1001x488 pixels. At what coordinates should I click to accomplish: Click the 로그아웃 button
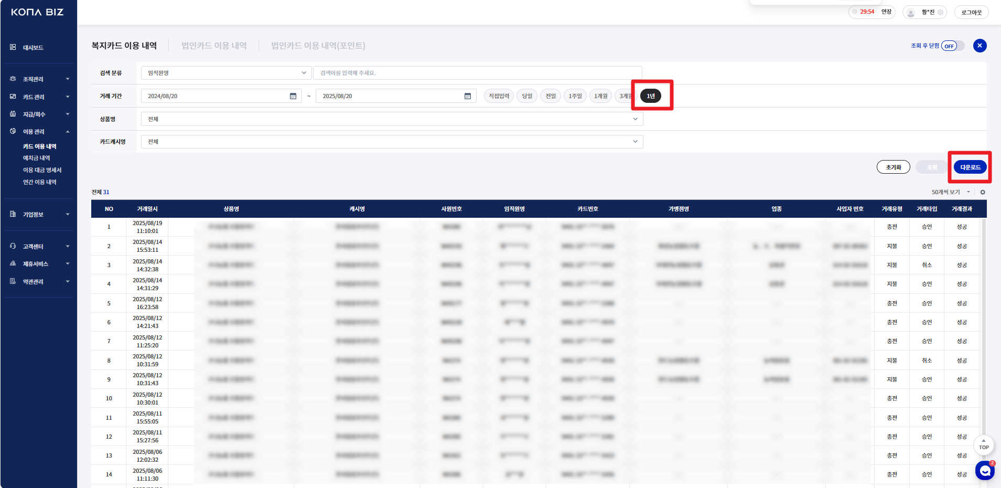(972, 12)
